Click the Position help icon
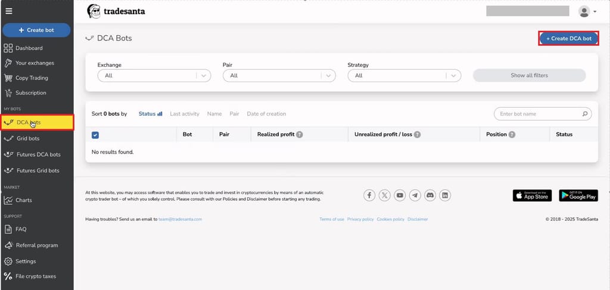The width and height of the screenshot is (610, 290). [x=512, y=135]
